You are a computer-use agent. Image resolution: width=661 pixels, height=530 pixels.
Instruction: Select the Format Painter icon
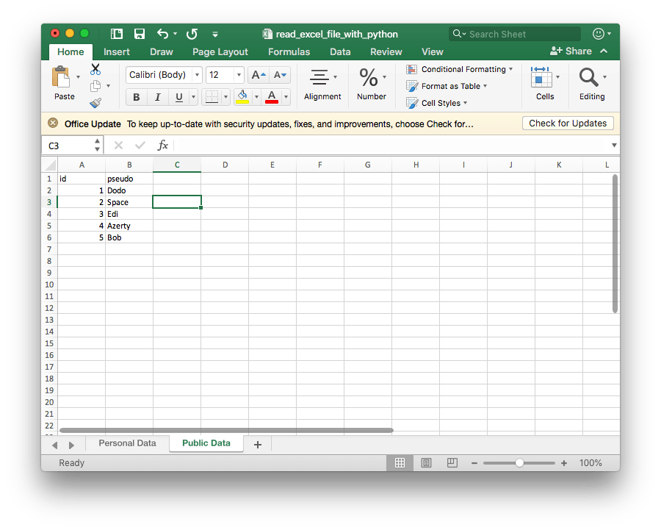tap(95, 103)
